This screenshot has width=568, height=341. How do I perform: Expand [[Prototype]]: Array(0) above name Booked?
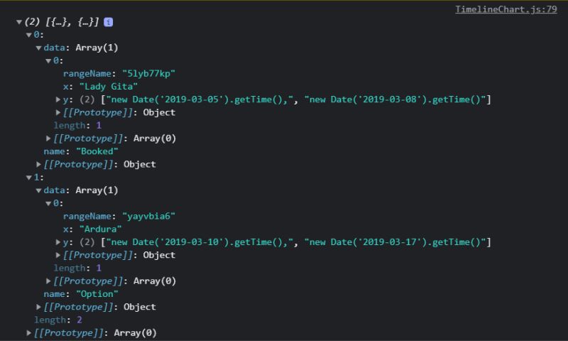pos(48,139)
